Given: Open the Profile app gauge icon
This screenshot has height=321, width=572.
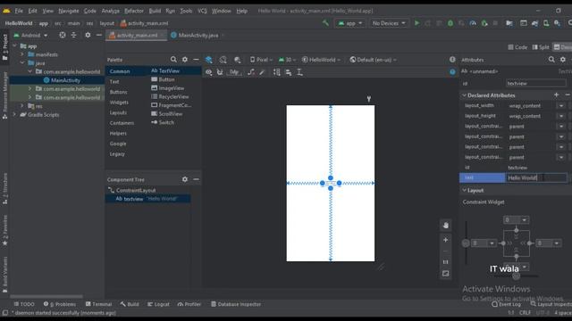Looking at the screenshot, I should 473,23.
